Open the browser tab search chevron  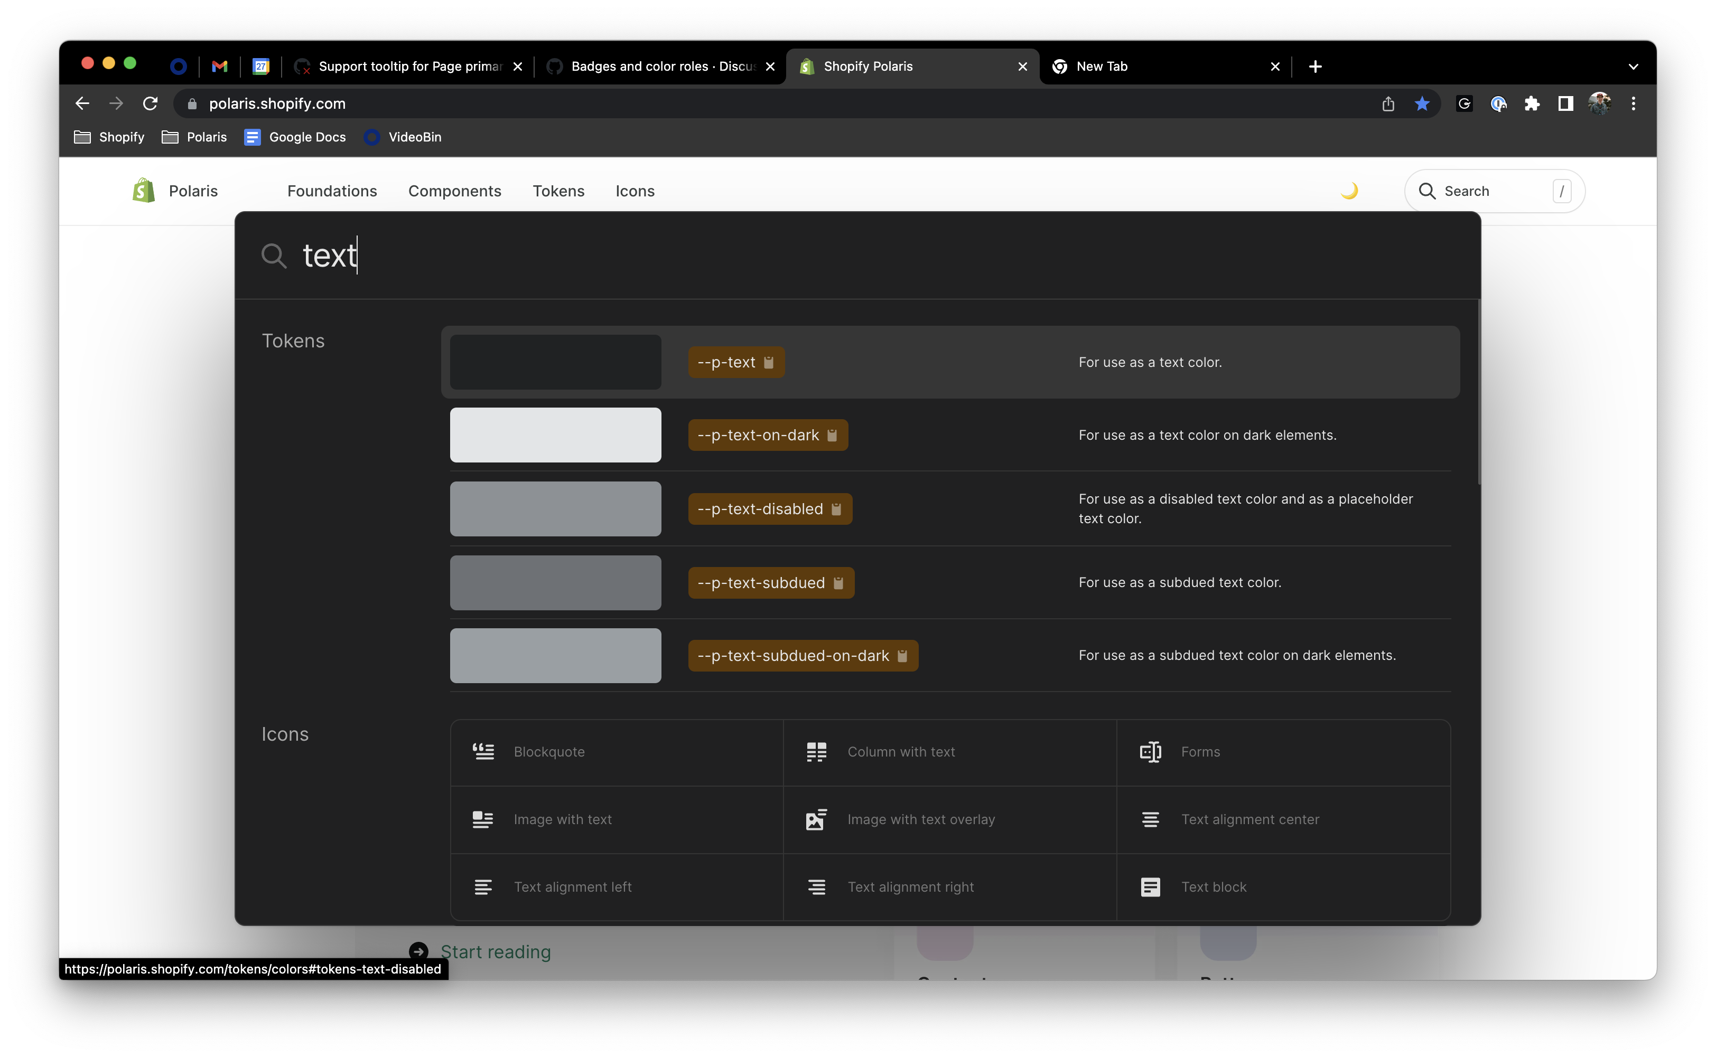coord(1634,67)
